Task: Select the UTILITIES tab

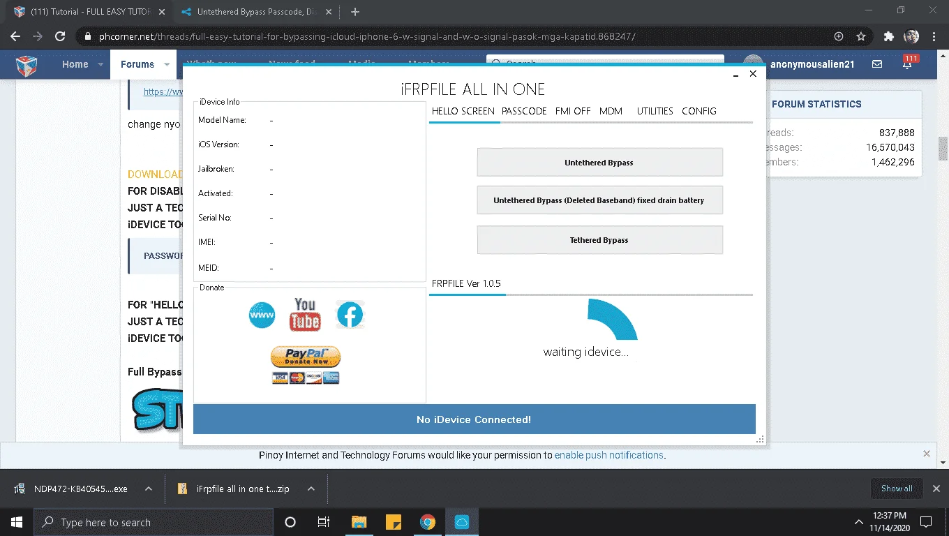Action: pyautogui.click(x=655, y=111)
